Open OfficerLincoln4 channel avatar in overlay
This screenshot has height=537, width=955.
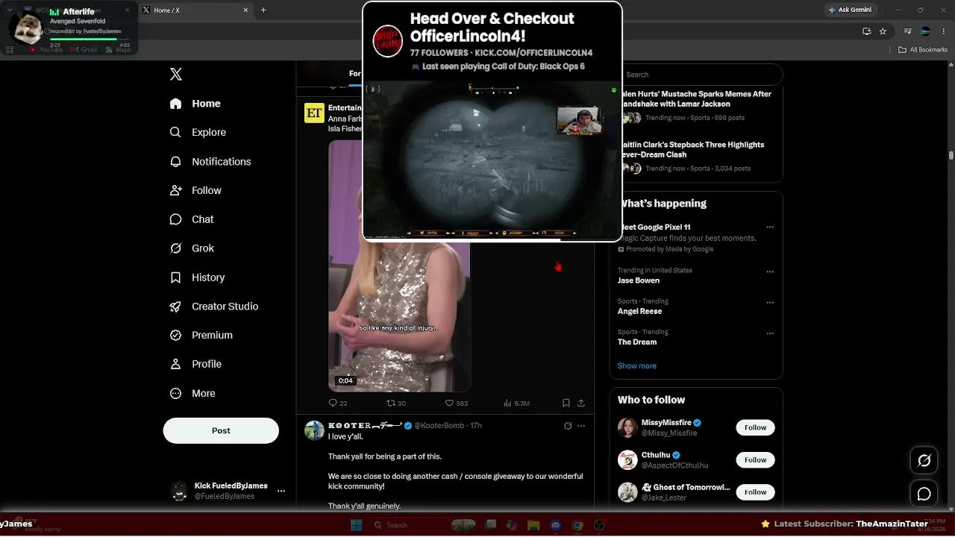tap(388, 41)
